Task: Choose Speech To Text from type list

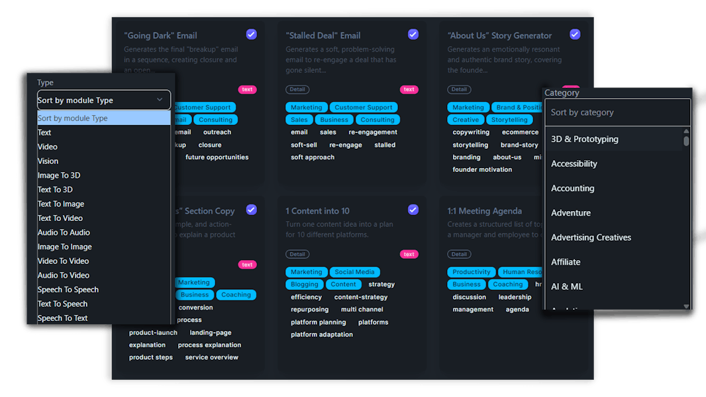Action: point(63,318)
